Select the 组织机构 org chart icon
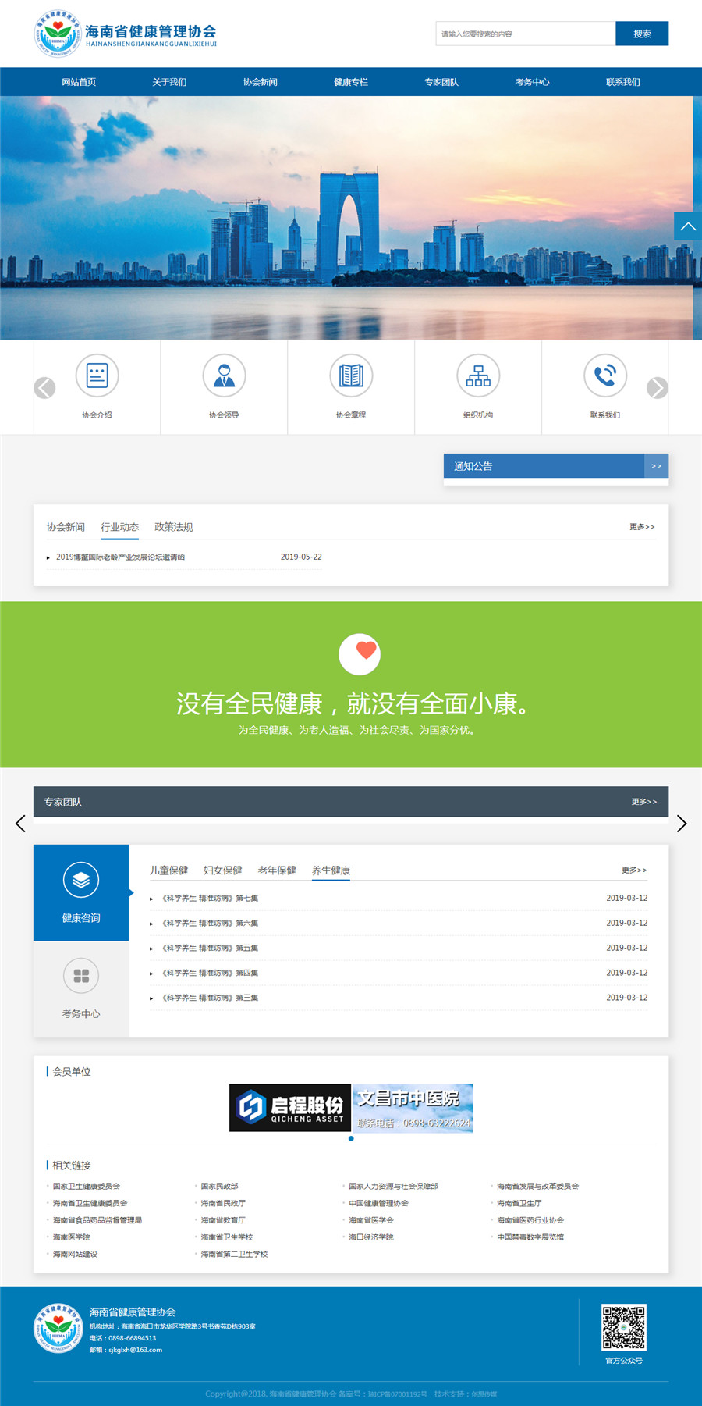Screen dimensions: 702x1406 (x=478, y=376)
